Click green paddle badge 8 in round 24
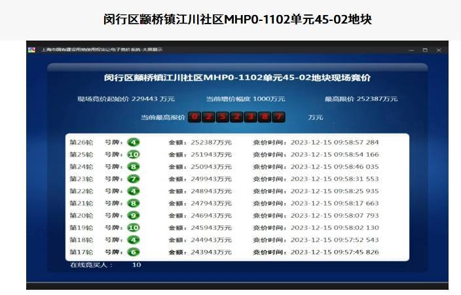This screenshot has height=295, width=461. tap(133, 167)
